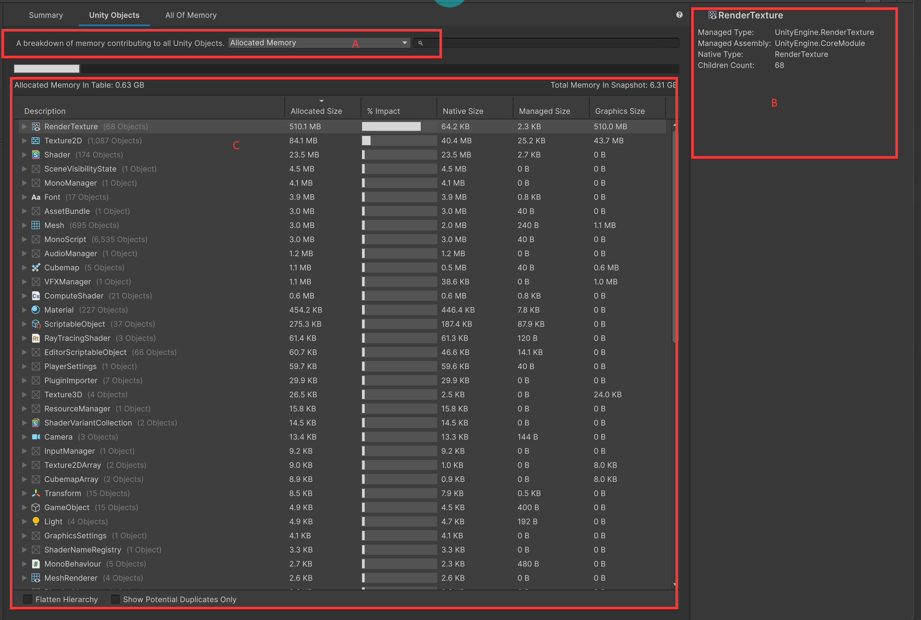Switch to the Summary tab

(46, 15)
